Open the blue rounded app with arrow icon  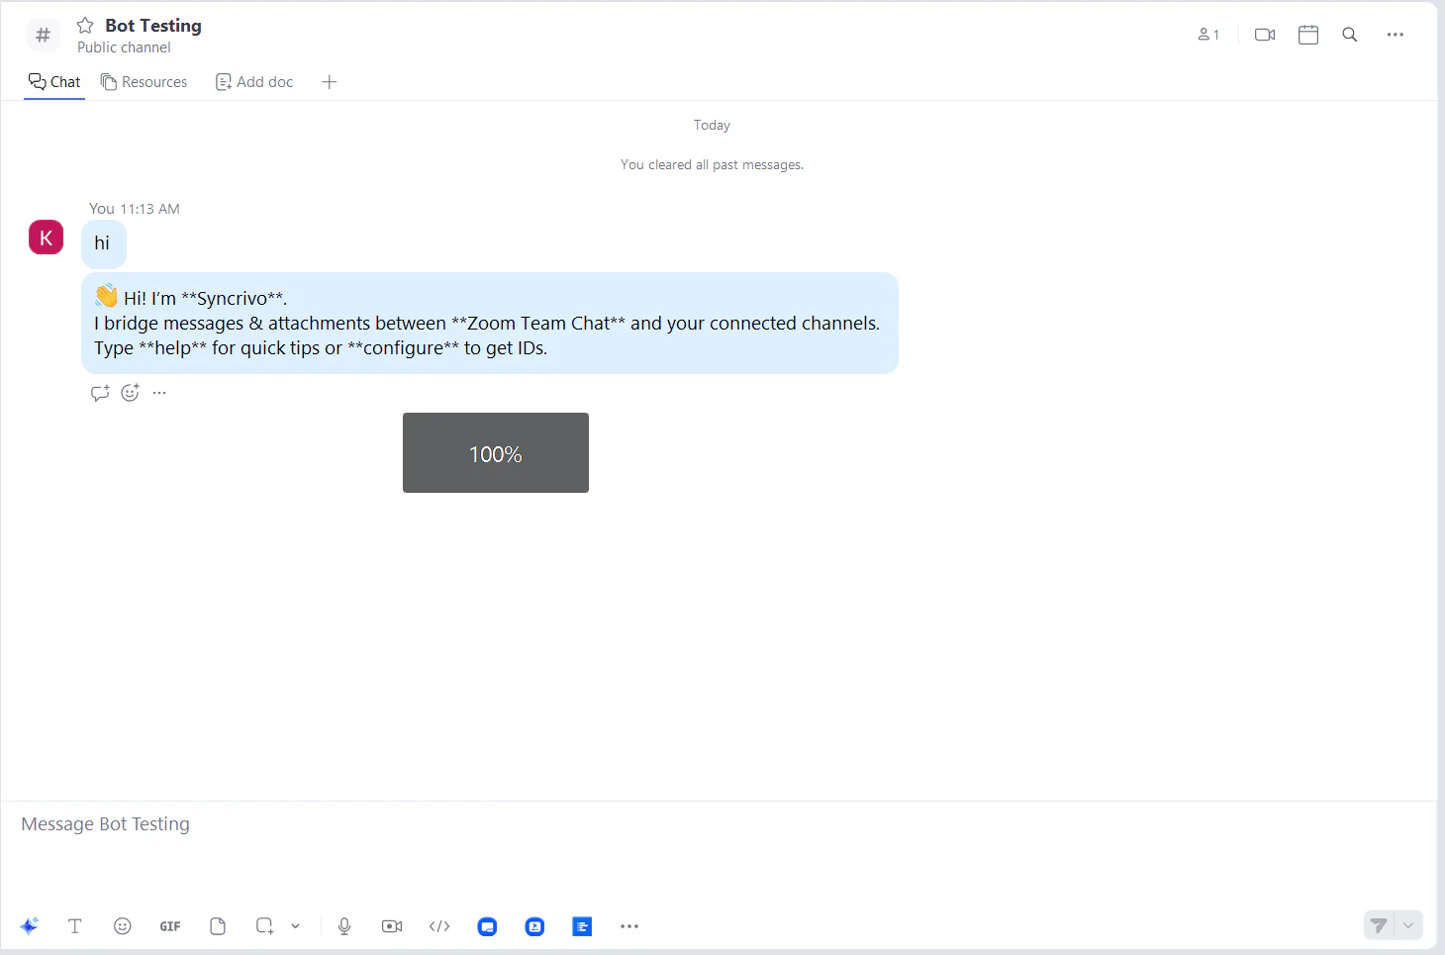(534, 926)
